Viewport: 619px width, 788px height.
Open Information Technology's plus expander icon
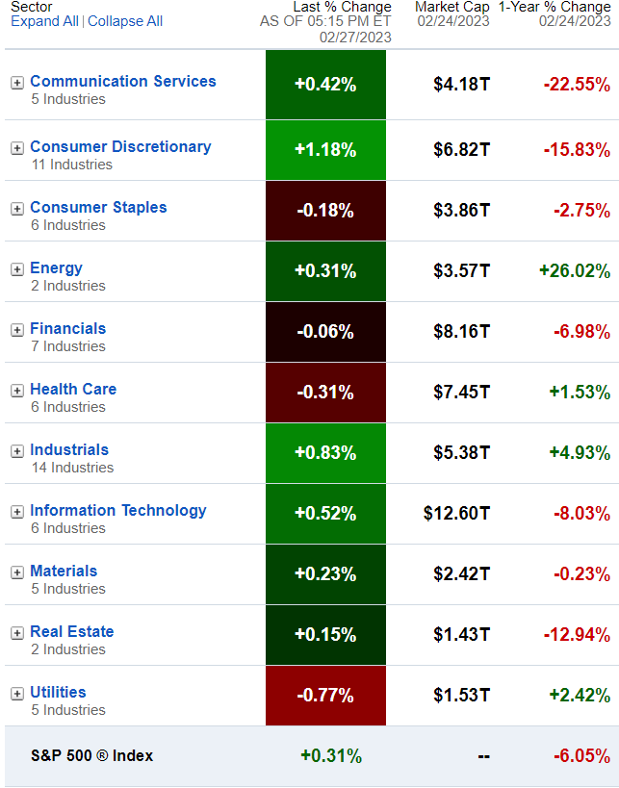16,512
